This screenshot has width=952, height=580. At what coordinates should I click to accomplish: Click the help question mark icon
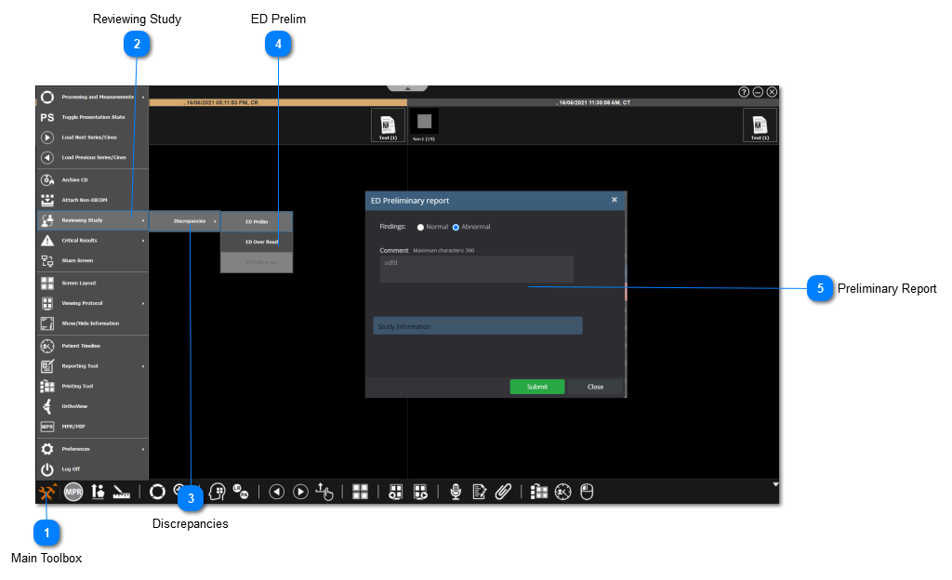click(744, 92)
